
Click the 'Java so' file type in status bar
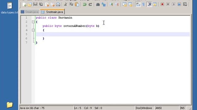point(24,108)
